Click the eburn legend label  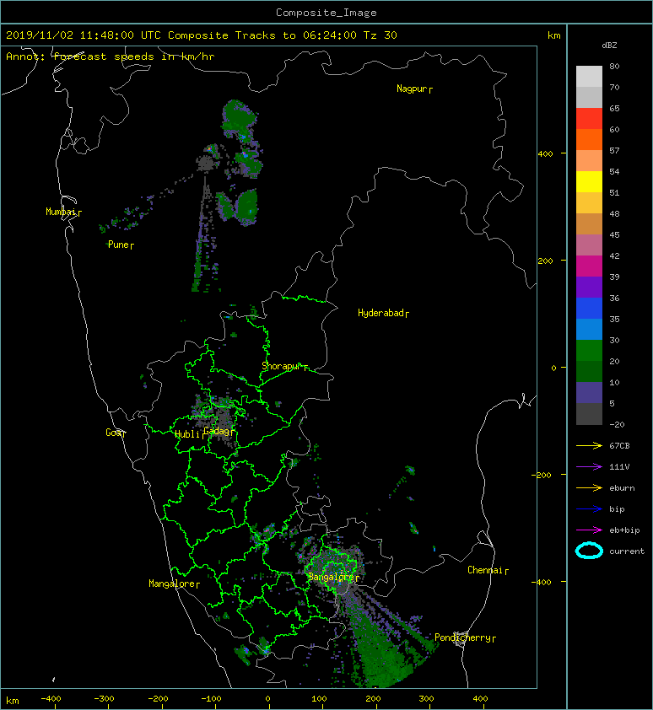coord(622,488)
